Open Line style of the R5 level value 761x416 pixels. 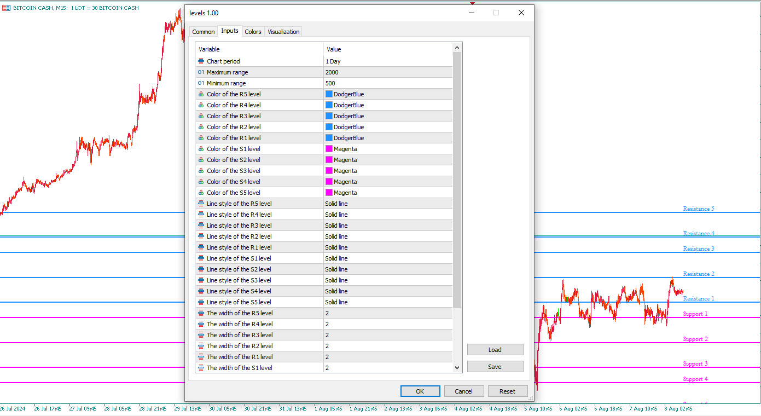(x=388, y=204)
